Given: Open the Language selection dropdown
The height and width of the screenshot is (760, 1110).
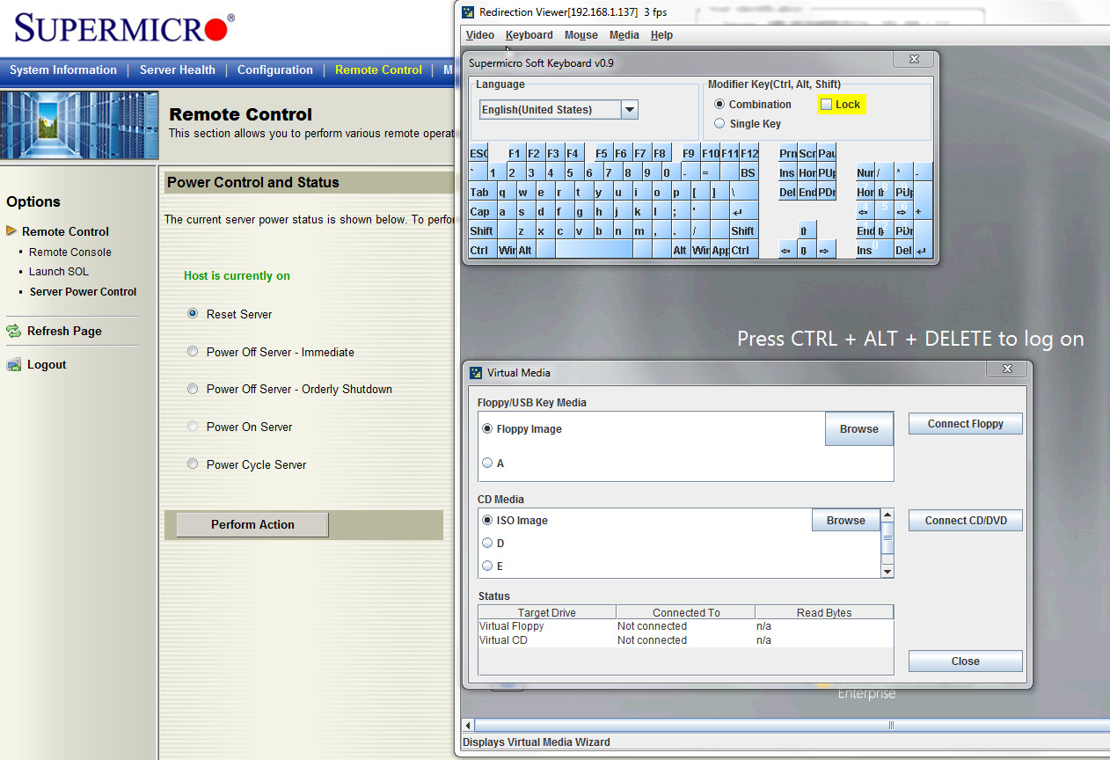Looking at the screenshot, I should point(629,109).
